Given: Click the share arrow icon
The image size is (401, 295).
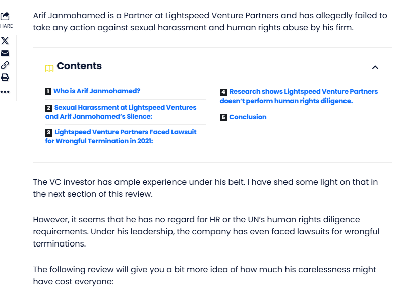Looking at the screenshot, I should [x=5, y=17].
